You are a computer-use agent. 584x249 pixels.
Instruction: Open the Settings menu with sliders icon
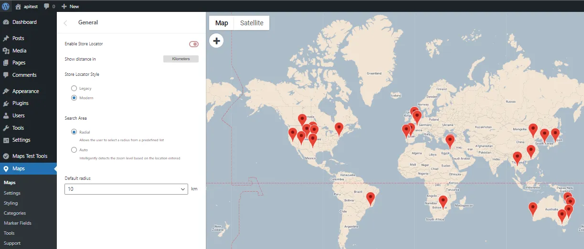point(28,140)
